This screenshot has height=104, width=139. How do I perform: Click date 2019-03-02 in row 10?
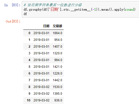pos(41,100)
